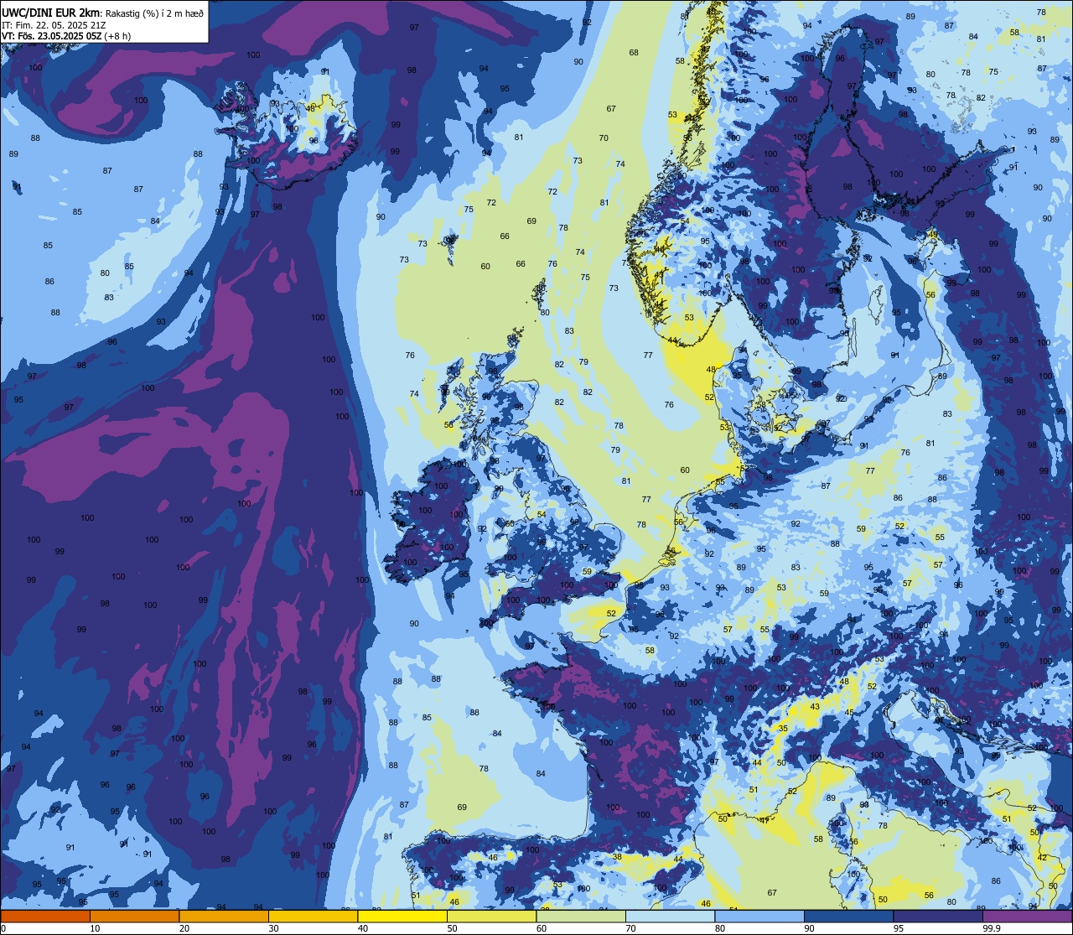This screenshot has width=1073, height=935.
Task: Click the legend scale label "95"
Action: tap(899, 928)
